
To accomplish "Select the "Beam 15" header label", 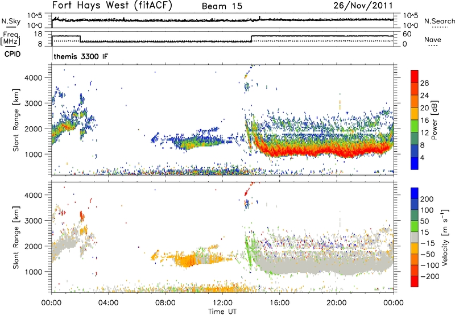I will [x=222, y=6].
